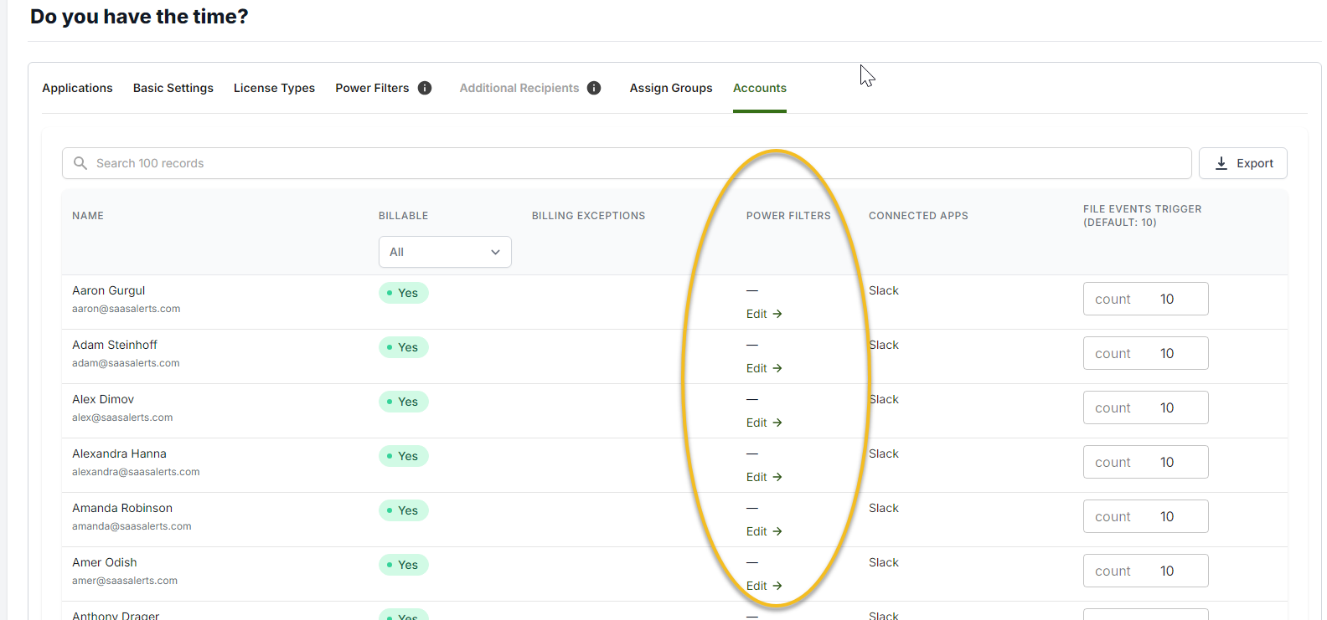Screen dimensions: 1327x620
Task: Edit power filters for Adam Steinhoff
Action: [x=763, y=368]
